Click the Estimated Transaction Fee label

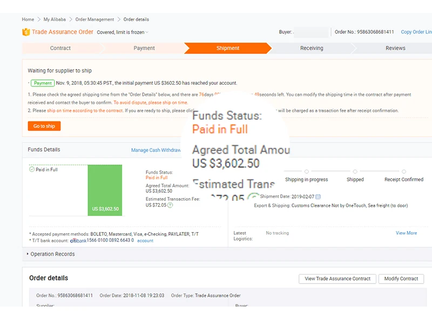pyautogui.click(x=173, y=199)
